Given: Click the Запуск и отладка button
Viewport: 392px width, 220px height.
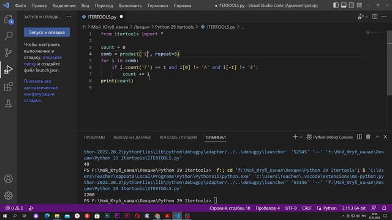Looking at the screenshot, I should point(47,32).
